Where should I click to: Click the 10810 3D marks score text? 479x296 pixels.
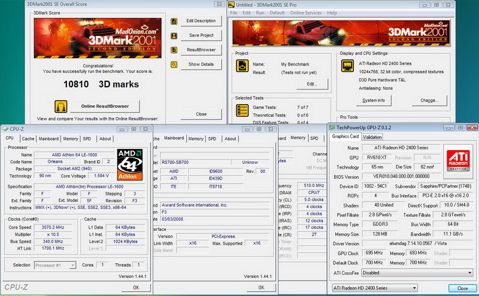(x=101, y=84)
